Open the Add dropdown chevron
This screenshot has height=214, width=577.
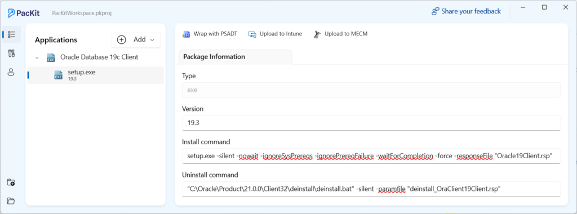tap(152, 40)
